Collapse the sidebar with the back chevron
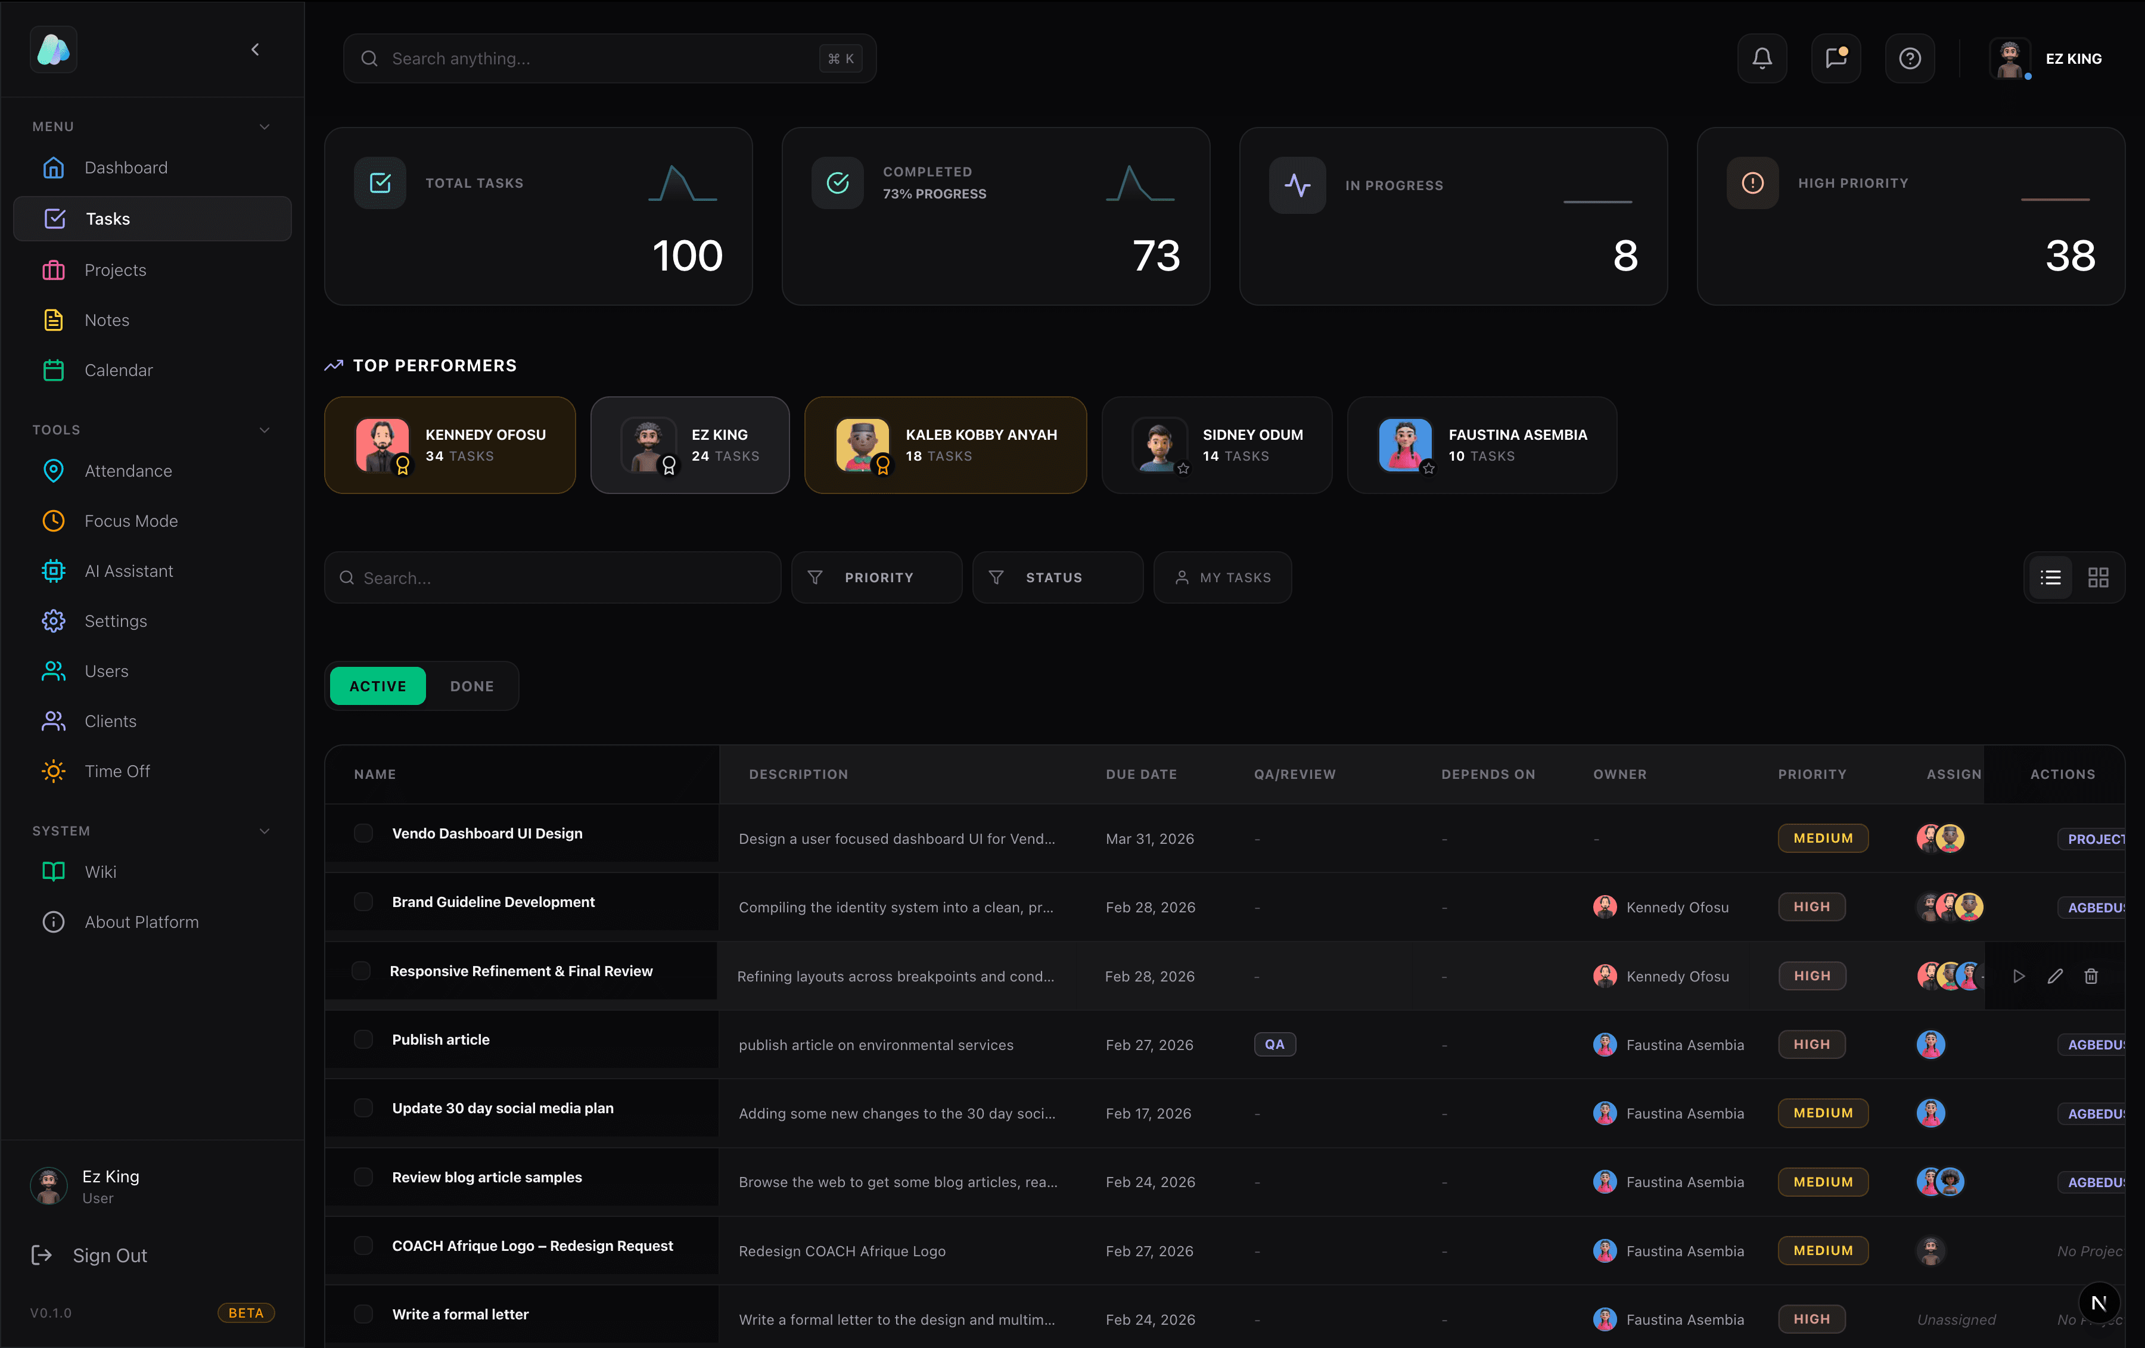 tap(256, 50)
